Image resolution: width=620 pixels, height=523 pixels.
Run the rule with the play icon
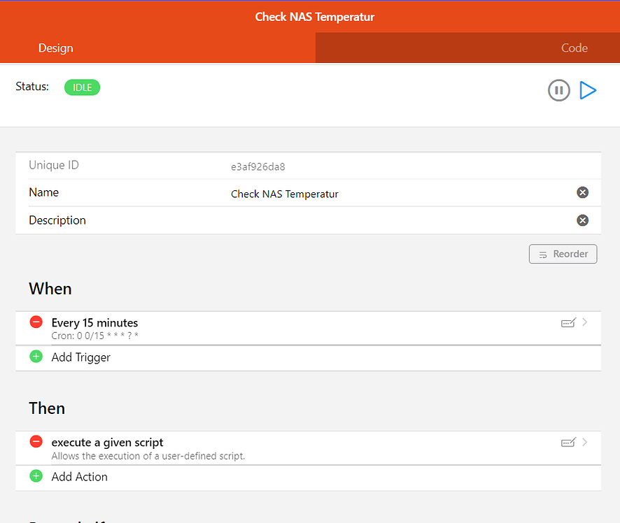589,89
